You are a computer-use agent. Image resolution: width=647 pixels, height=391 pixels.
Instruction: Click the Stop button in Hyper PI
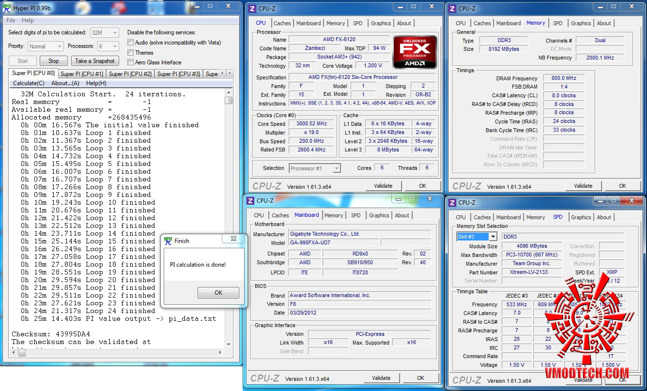pos(54,61)
